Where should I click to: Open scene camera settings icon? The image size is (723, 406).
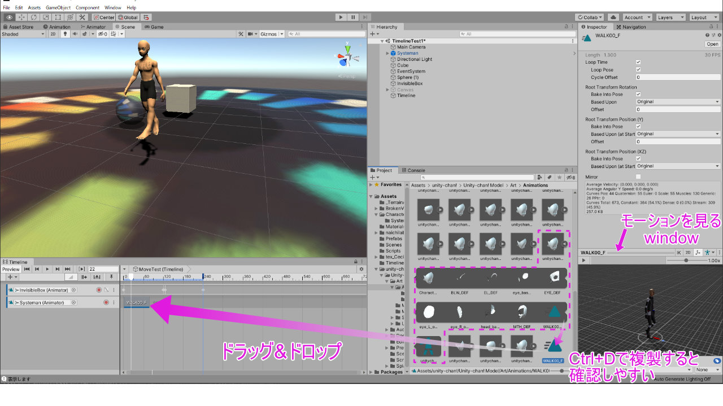click(x=251, y=34)
